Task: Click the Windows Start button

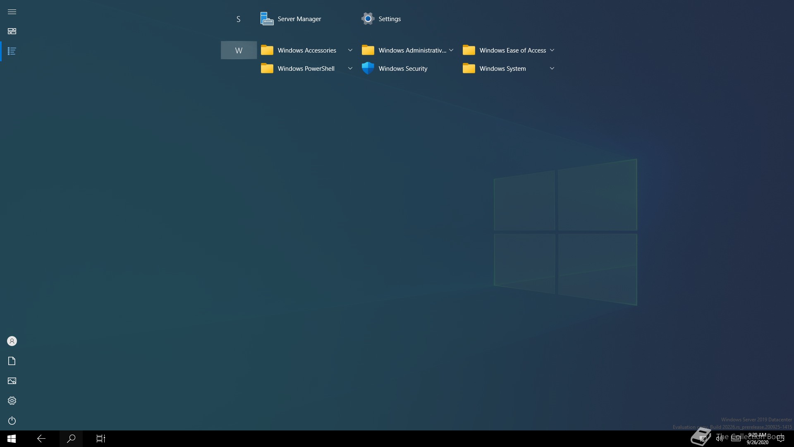Action: pos(12,439)
